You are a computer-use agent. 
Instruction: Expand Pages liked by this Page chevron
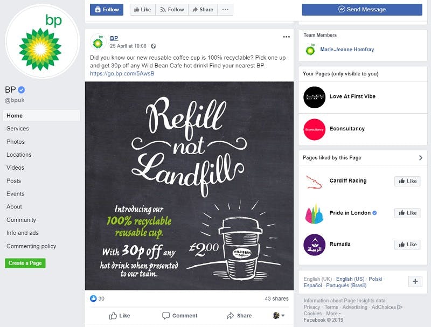[x=421, y=158]
